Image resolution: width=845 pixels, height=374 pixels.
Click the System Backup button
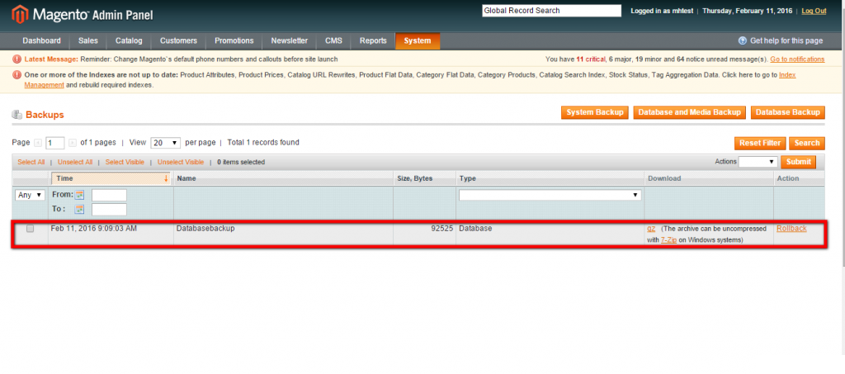pos(595,112)
